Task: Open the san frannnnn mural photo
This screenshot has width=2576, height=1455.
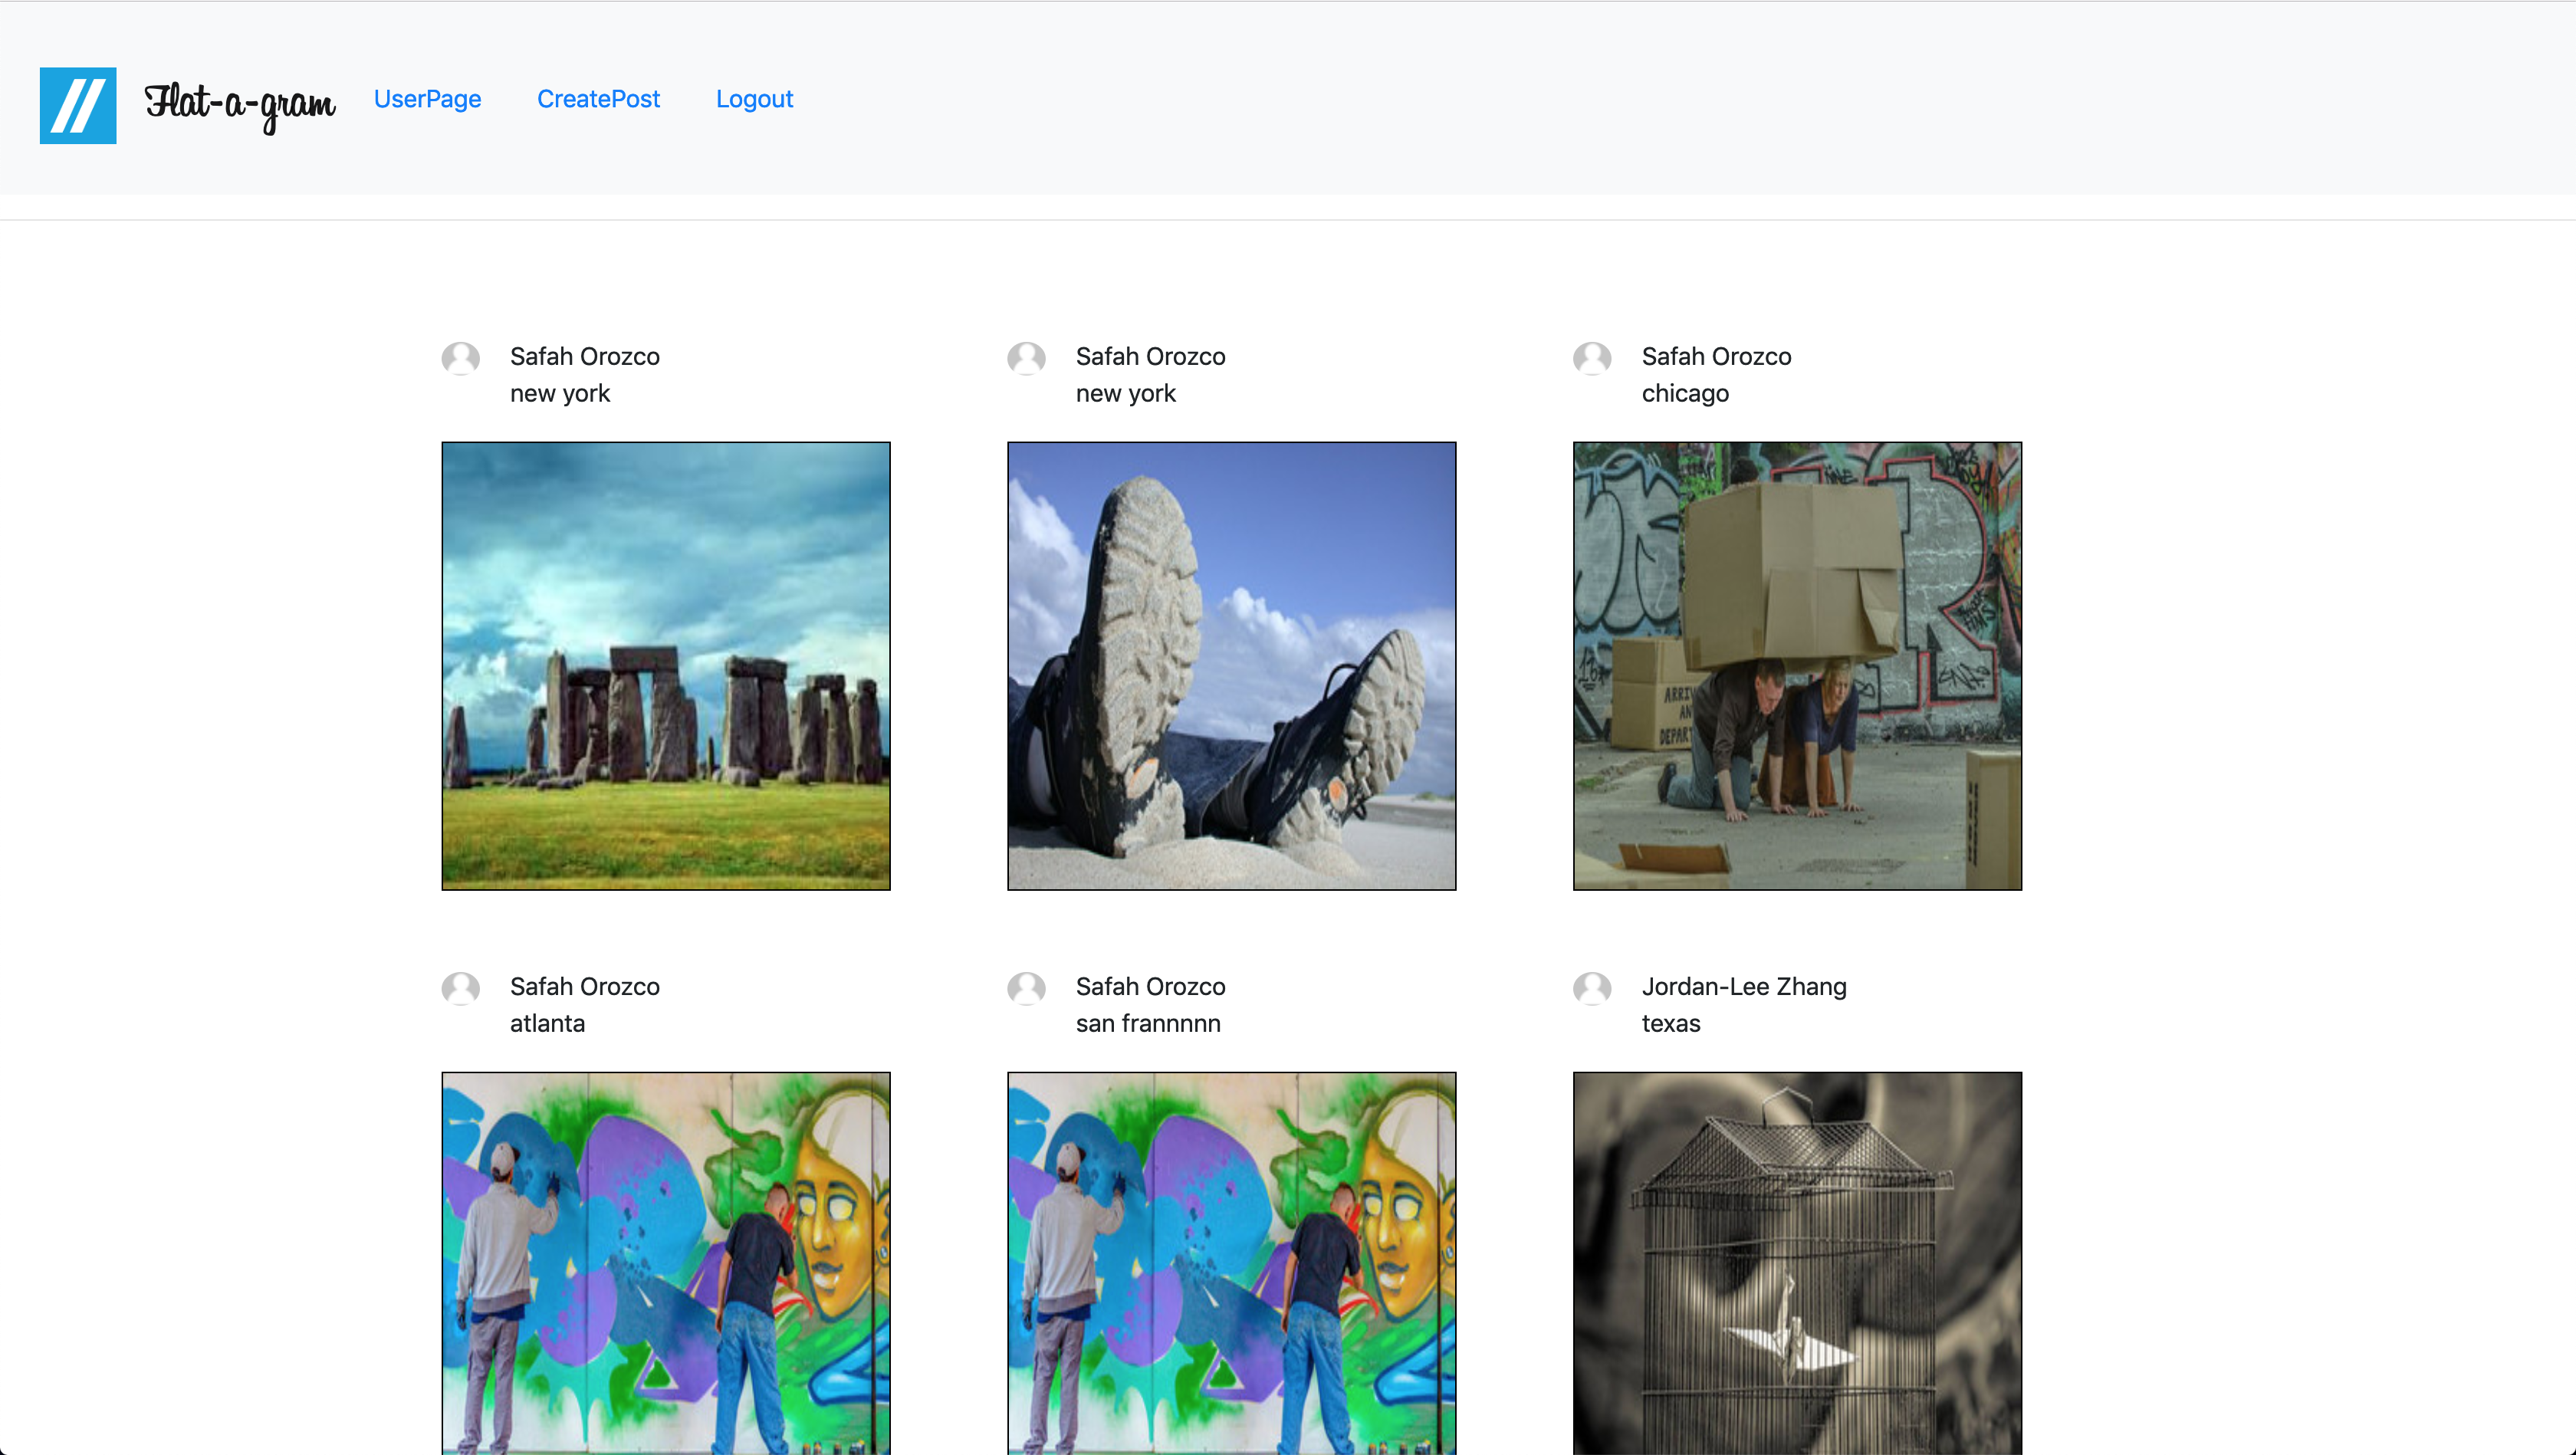Action: 1231,1262
